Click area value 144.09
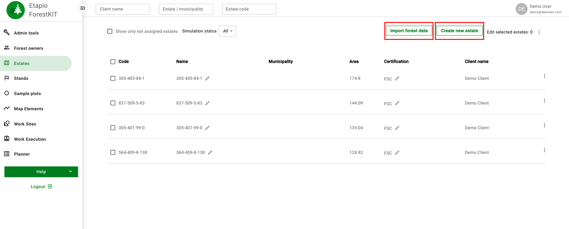569x229 pixels. click(x=356, y=103)
